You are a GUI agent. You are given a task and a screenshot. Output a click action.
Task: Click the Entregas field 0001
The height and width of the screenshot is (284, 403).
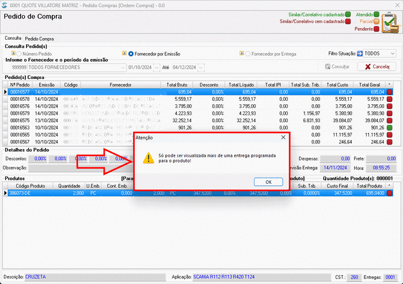point(390,277)
